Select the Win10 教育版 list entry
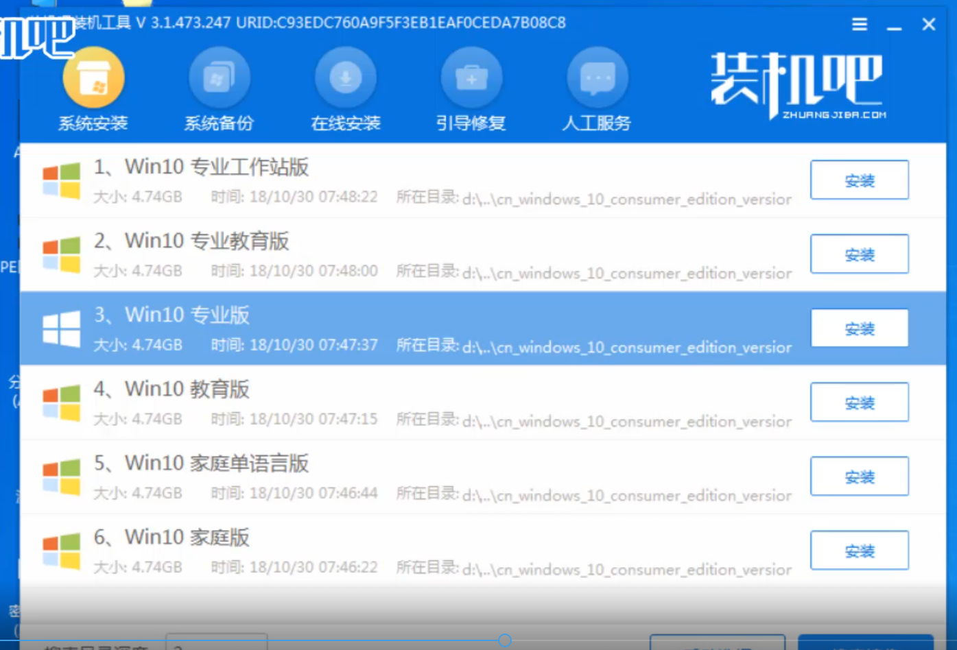This screenshot has height=650, width=957. coord(412,402)
